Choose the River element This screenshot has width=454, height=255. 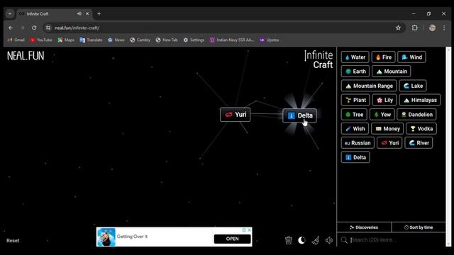click(419, 143)
